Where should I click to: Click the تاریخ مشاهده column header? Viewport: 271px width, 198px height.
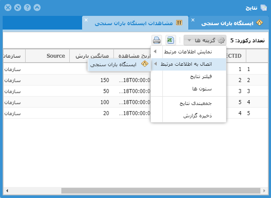pyautogui.click(x=132, y=56)
